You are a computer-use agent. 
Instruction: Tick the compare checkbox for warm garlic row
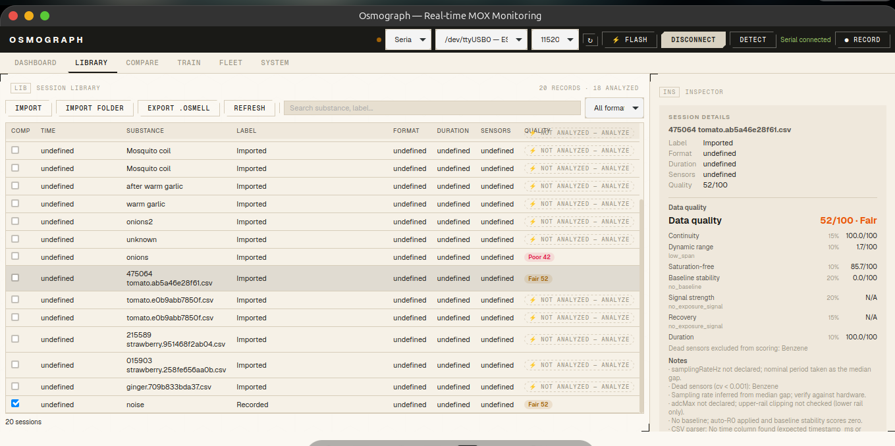pos(15,203)
